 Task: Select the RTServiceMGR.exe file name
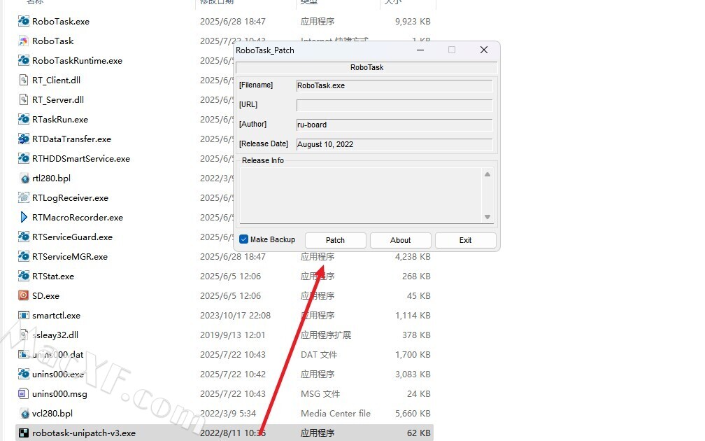click(70, 256)
